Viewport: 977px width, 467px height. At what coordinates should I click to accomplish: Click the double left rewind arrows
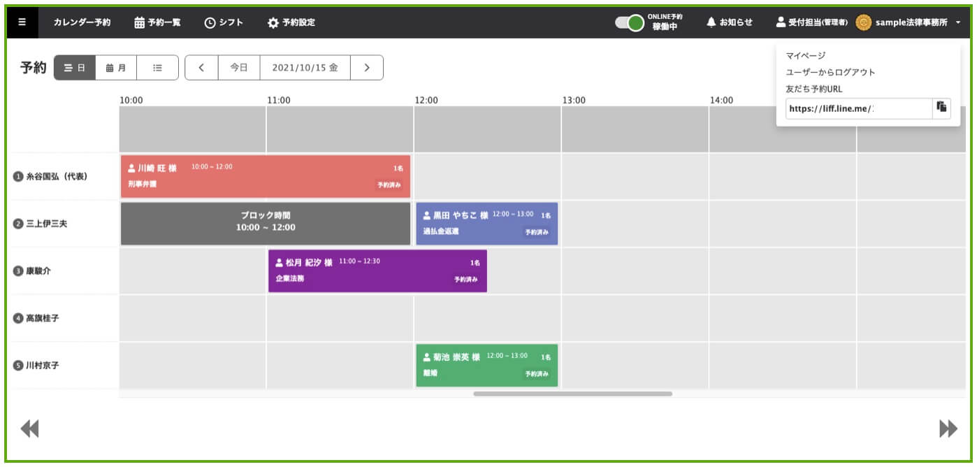[x=29, y=428]
